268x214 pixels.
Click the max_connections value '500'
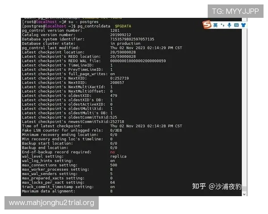[x=113, y=165]
